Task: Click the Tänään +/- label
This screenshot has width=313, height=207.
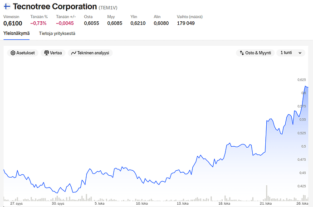Action: (x=66, y=17)
